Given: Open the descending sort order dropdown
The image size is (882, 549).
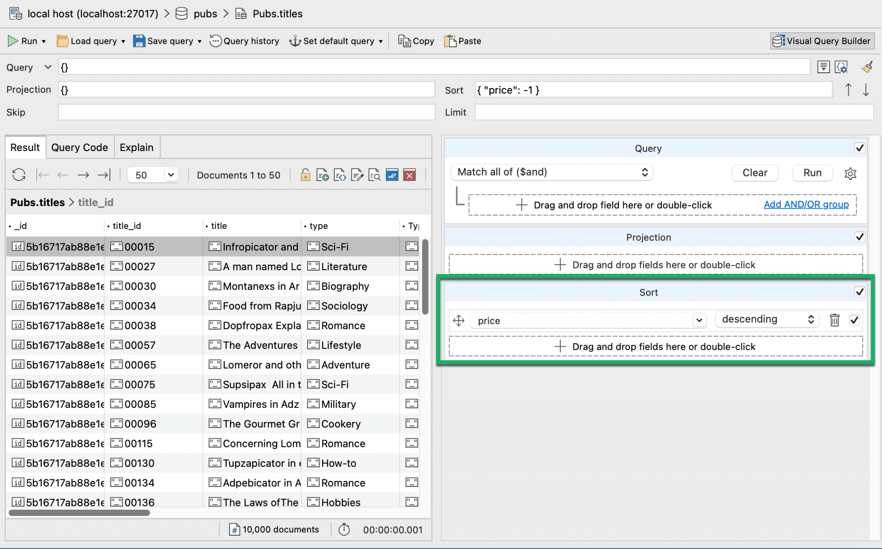Looking at the screenshot, I should 767,319.
